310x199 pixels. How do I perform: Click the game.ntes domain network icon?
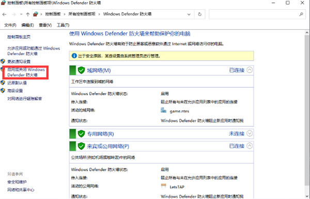point(163,110)
